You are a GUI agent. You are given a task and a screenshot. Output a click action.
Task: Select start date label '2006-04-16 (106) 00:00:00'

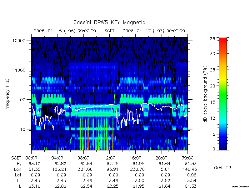[65, 31]
